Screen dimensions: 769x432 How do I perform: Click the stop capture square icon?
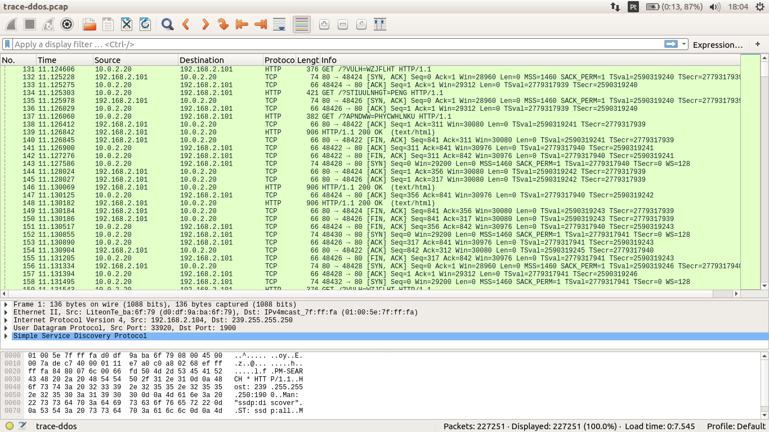pos(30,24)
